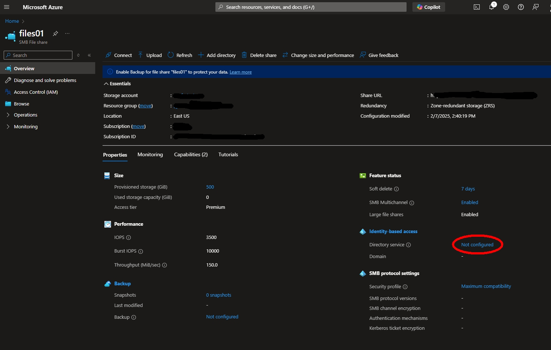Click Add directory

[217, 55]
